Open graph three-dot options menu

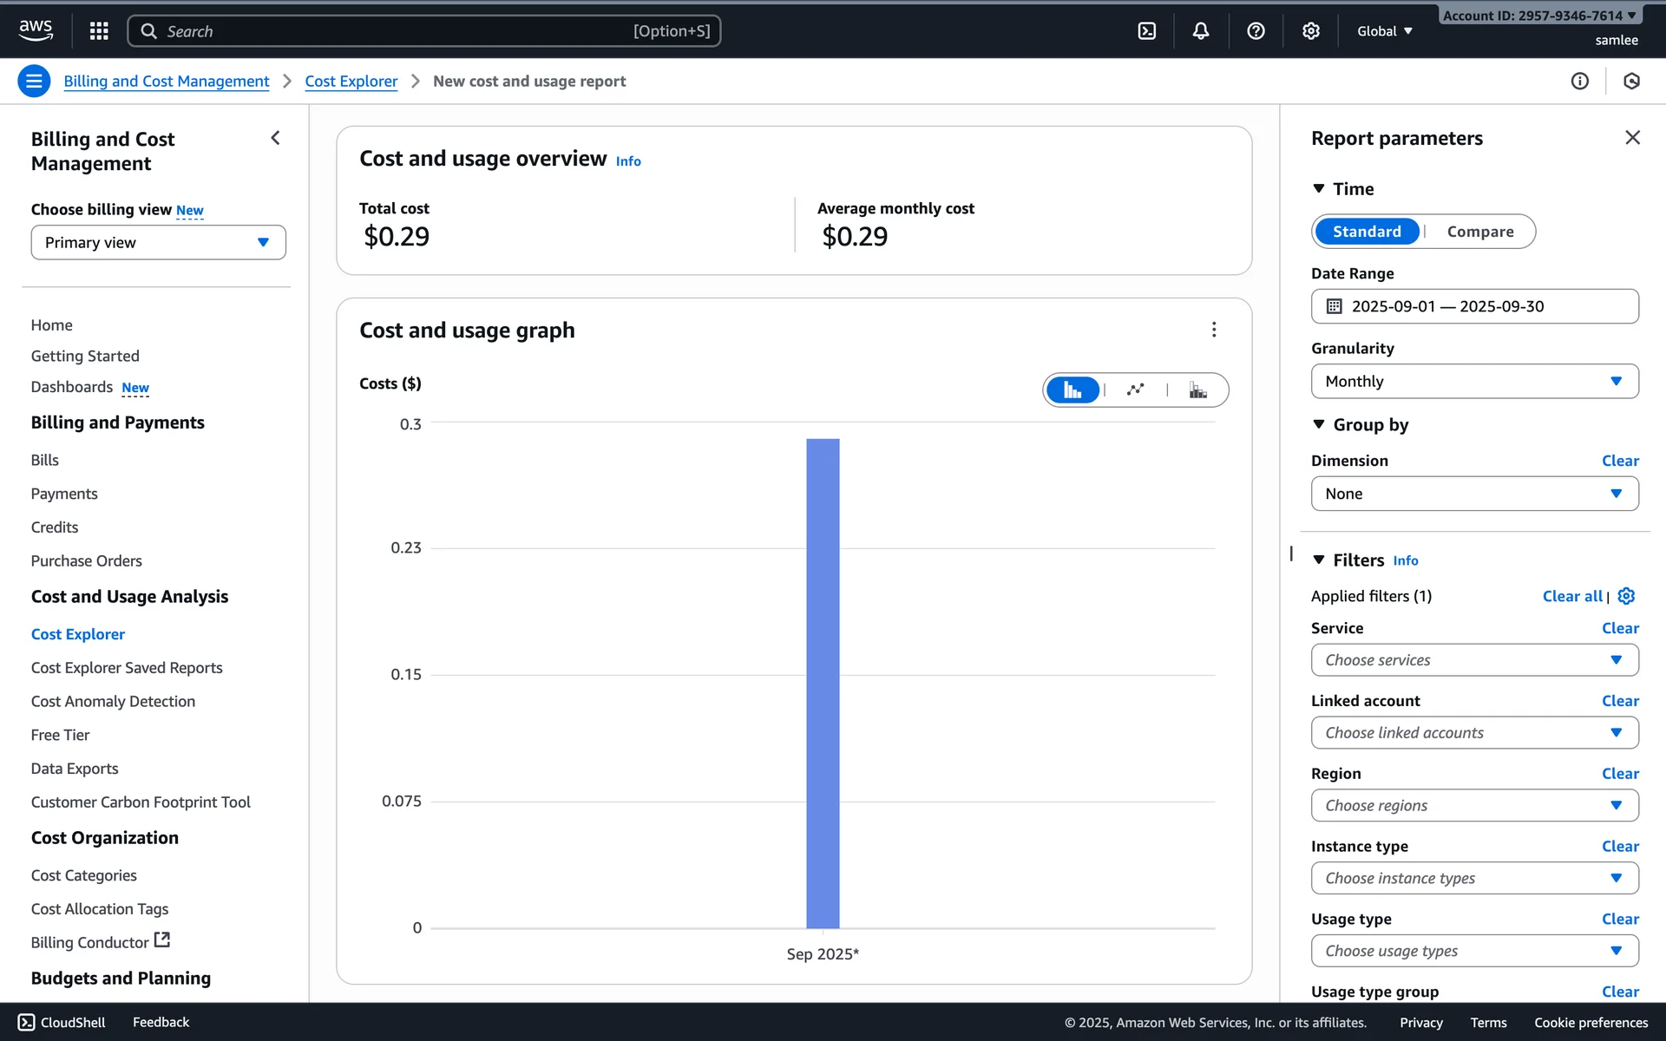1213,330
